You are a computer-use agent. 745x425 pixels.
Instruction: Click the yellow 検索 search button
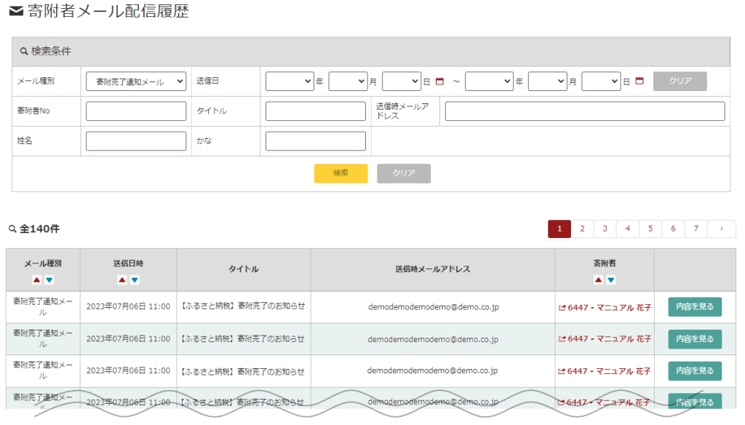pos(340,173)
